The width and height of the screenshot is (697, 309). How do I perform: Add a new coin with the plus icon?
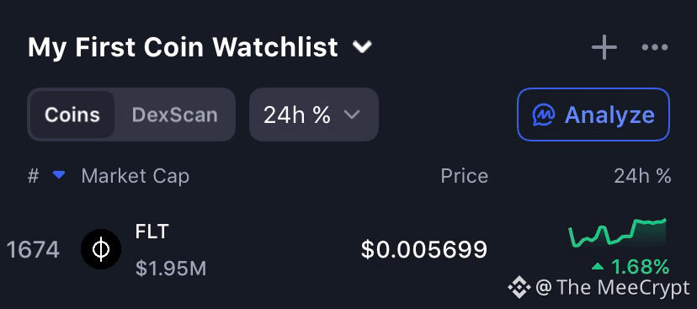tap(604, 46)
